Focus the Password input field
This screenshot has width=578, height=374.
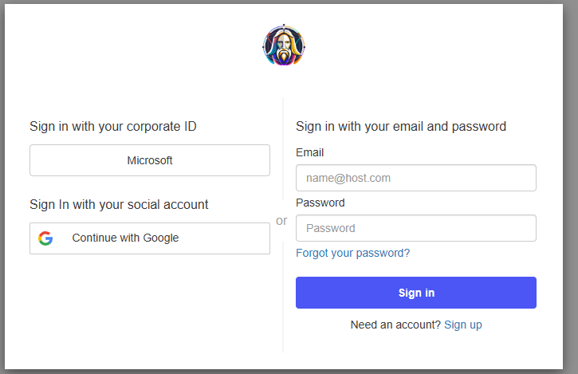click(415, 228)
